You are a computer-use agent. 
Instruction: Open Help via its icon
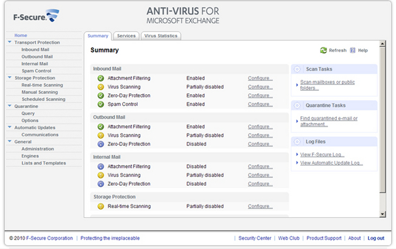coord(353,50)
